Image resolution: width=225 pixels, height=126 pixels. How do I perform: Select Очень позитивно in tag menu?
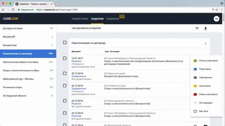click(206, 61)
